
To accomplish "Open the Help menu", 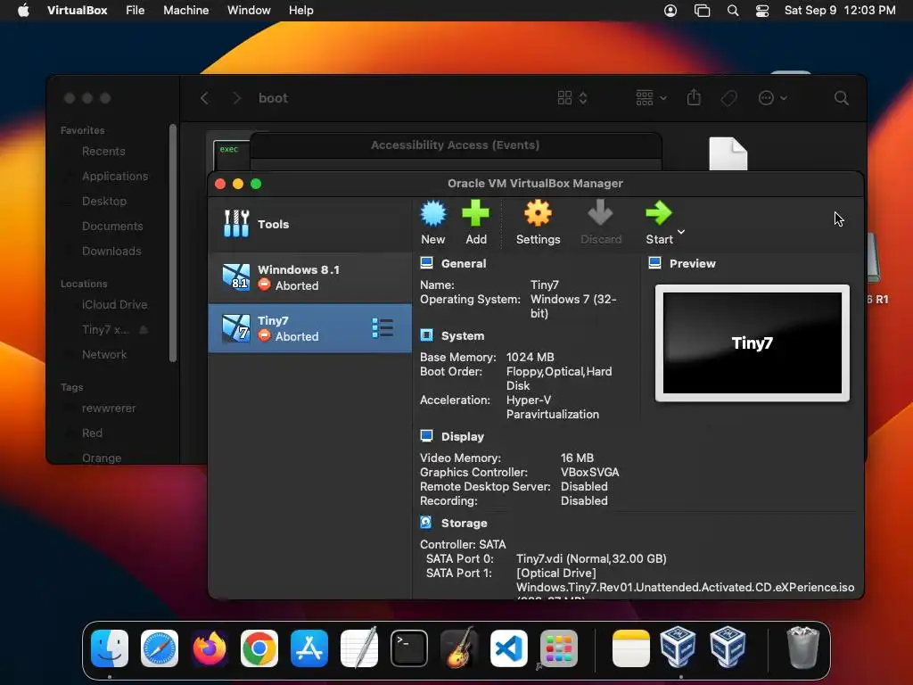I will click(x=301, y=11).
